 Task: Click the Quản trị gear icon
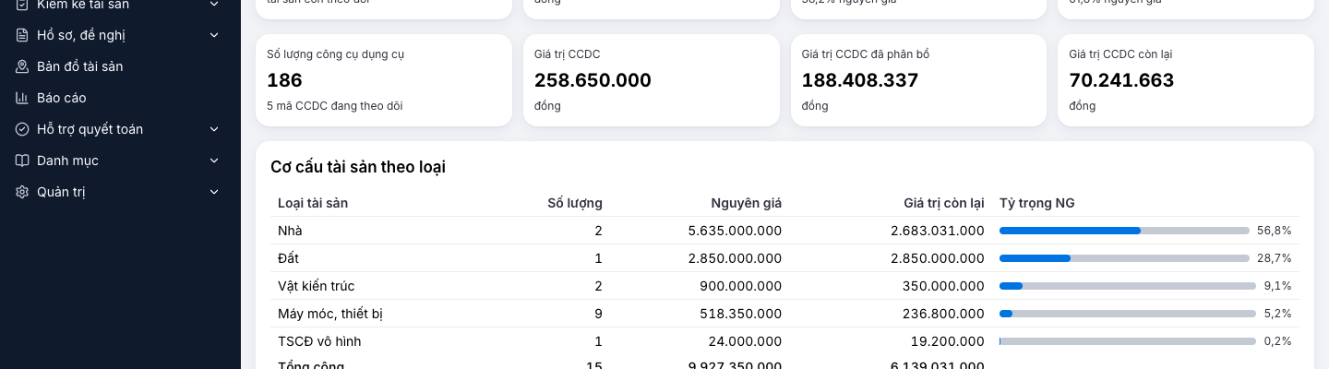[22, 192]
